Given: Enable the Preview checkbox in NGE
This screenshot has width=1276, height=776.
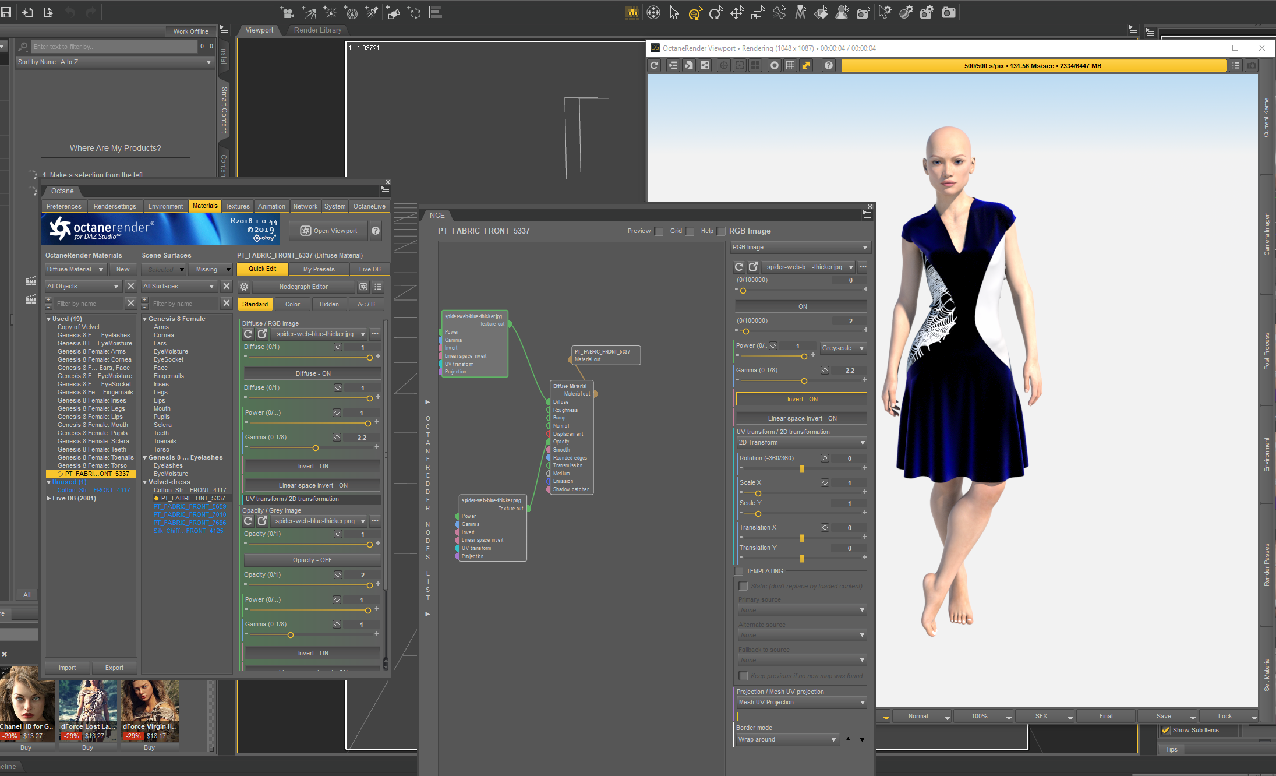Looking at the screenshot, I should pyautogui.click(x=659, y=231).
